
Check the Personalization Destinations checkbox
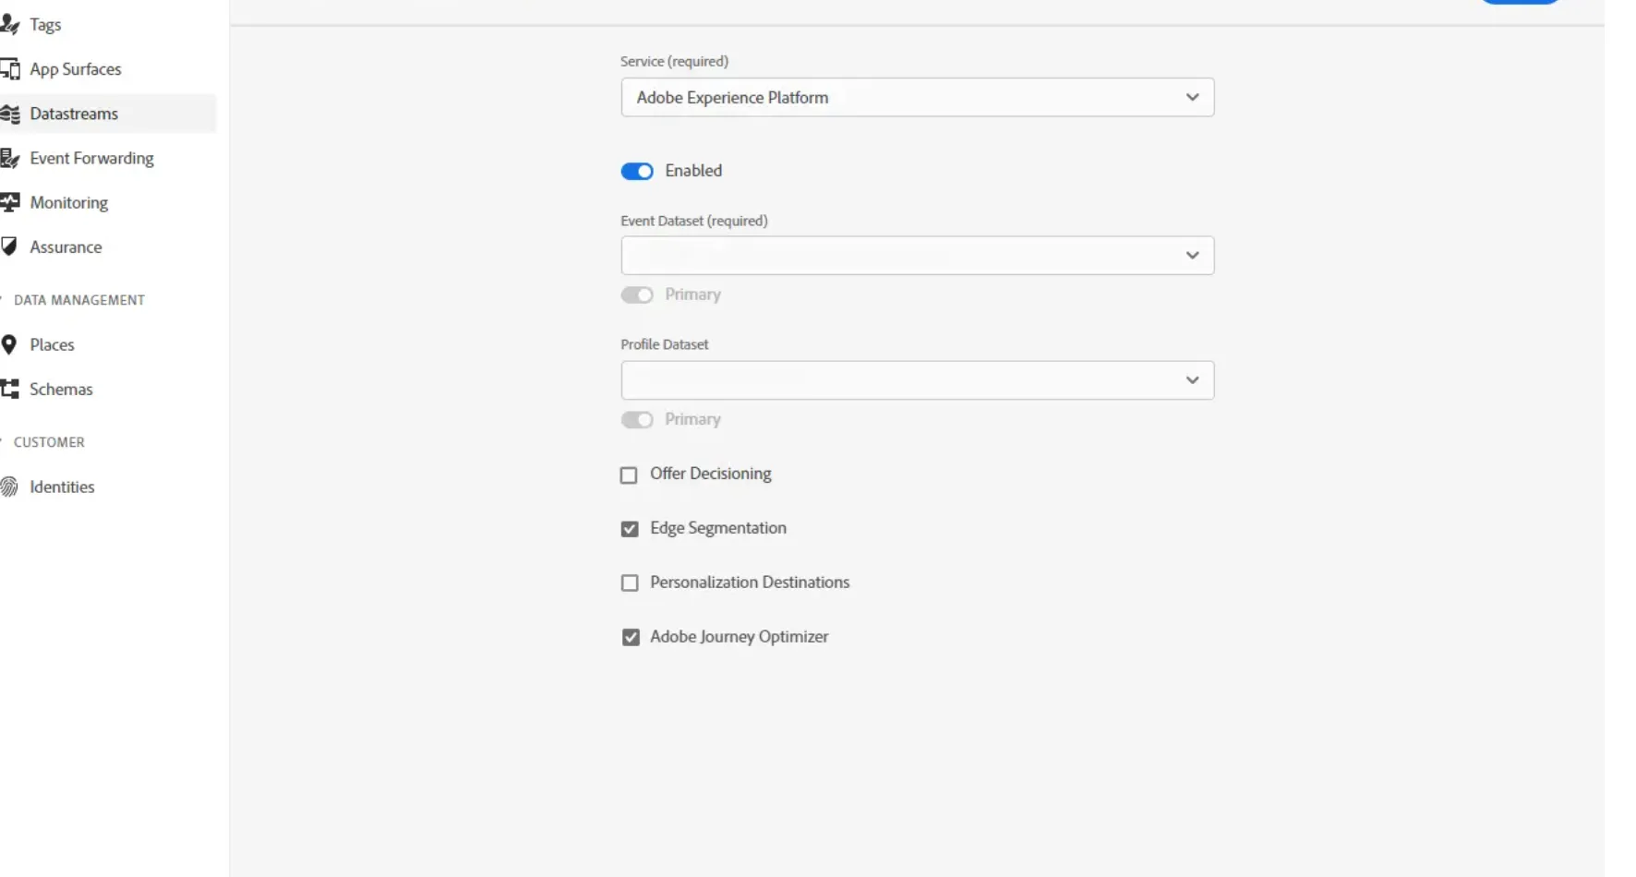(x=630, y=583)
